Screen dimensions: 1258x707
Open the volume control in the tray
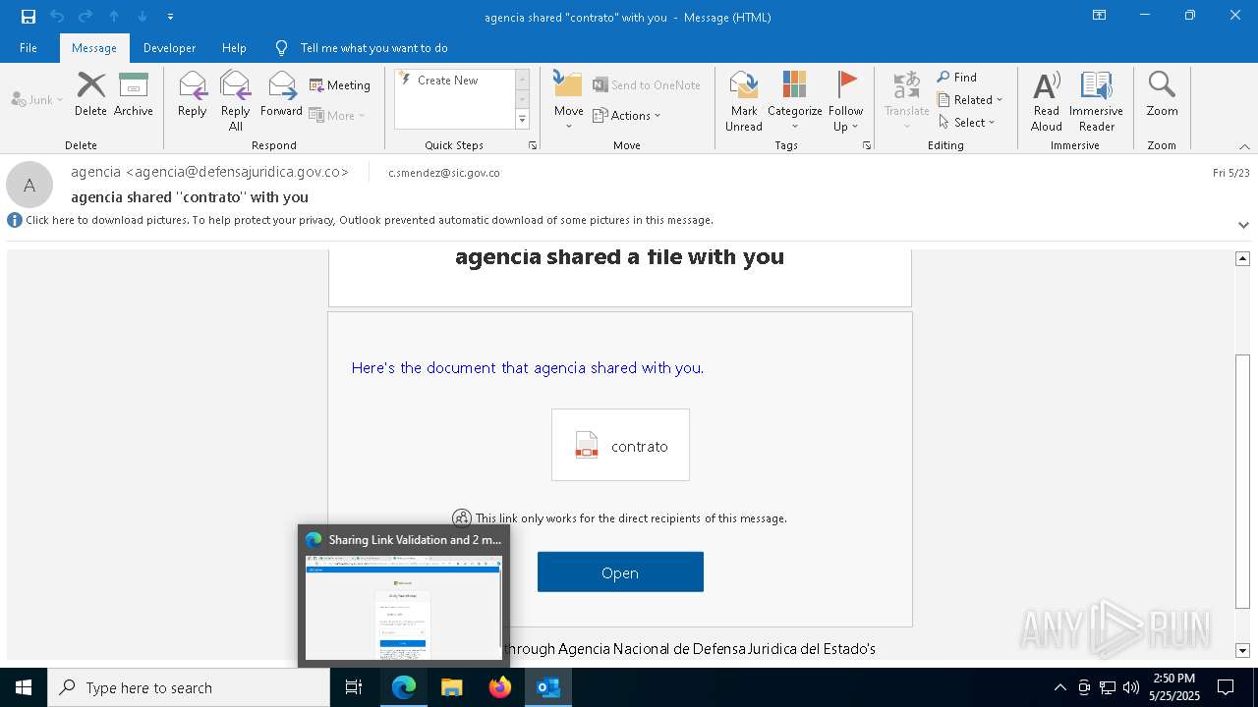pos(1131,687)
